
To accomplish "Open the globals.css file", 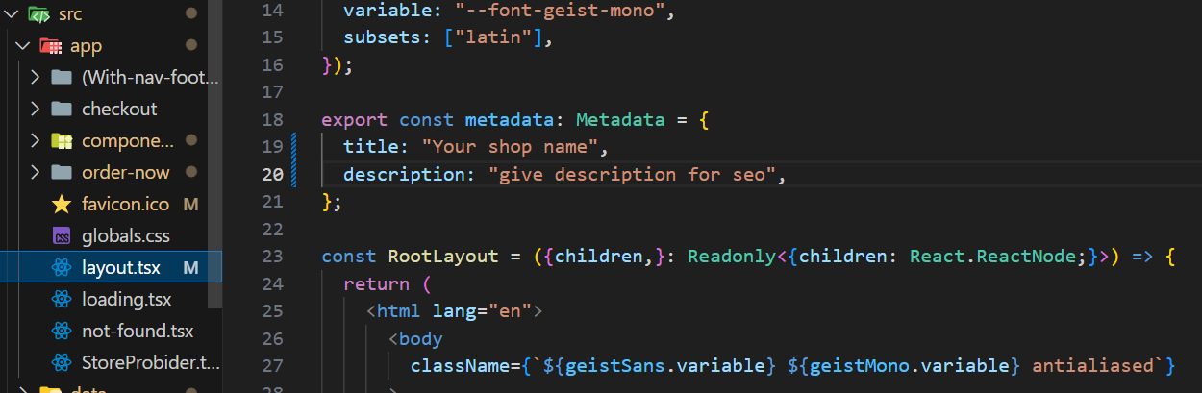I will click(x=125, y=236).
